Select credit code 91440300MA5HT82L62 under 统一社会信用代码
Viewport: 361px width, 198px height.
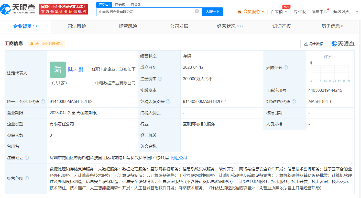click(x=71, y=101)
